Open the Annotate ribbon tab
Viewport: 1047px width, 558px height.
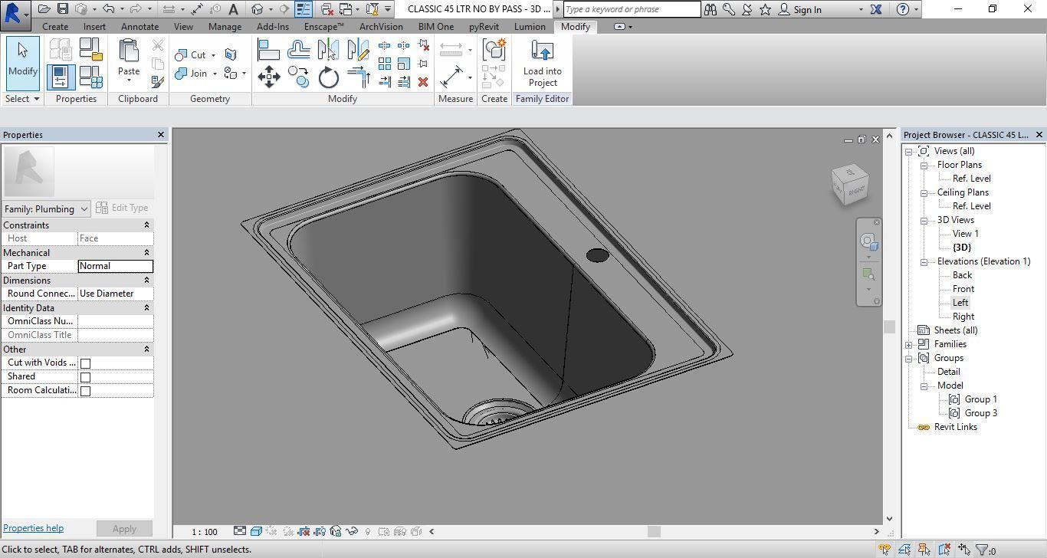tap(139, 26)
